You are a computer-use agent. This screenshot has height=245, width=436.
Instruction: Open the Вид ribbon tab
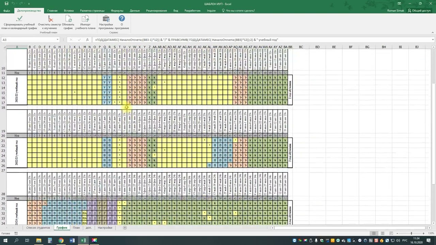[176, 11]
